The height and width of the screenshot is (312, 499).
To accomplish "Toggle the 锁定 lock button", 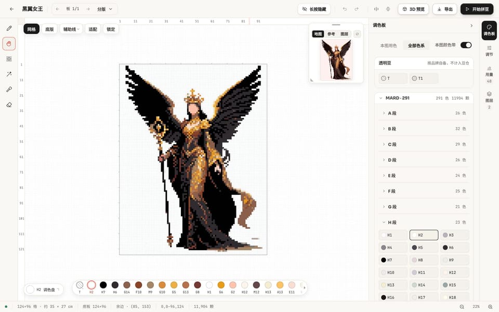I will (111, 29).
